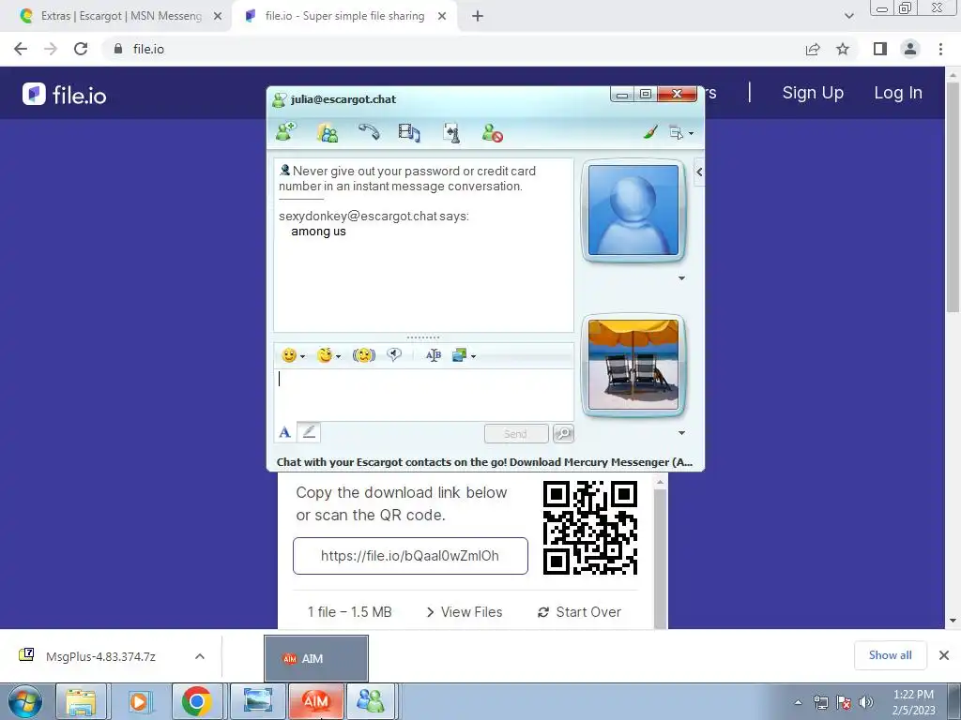Viewport: 961px width, 720px height.
Task: Click the QR code image
Action: pyautogui.click(x=590, y=527)
